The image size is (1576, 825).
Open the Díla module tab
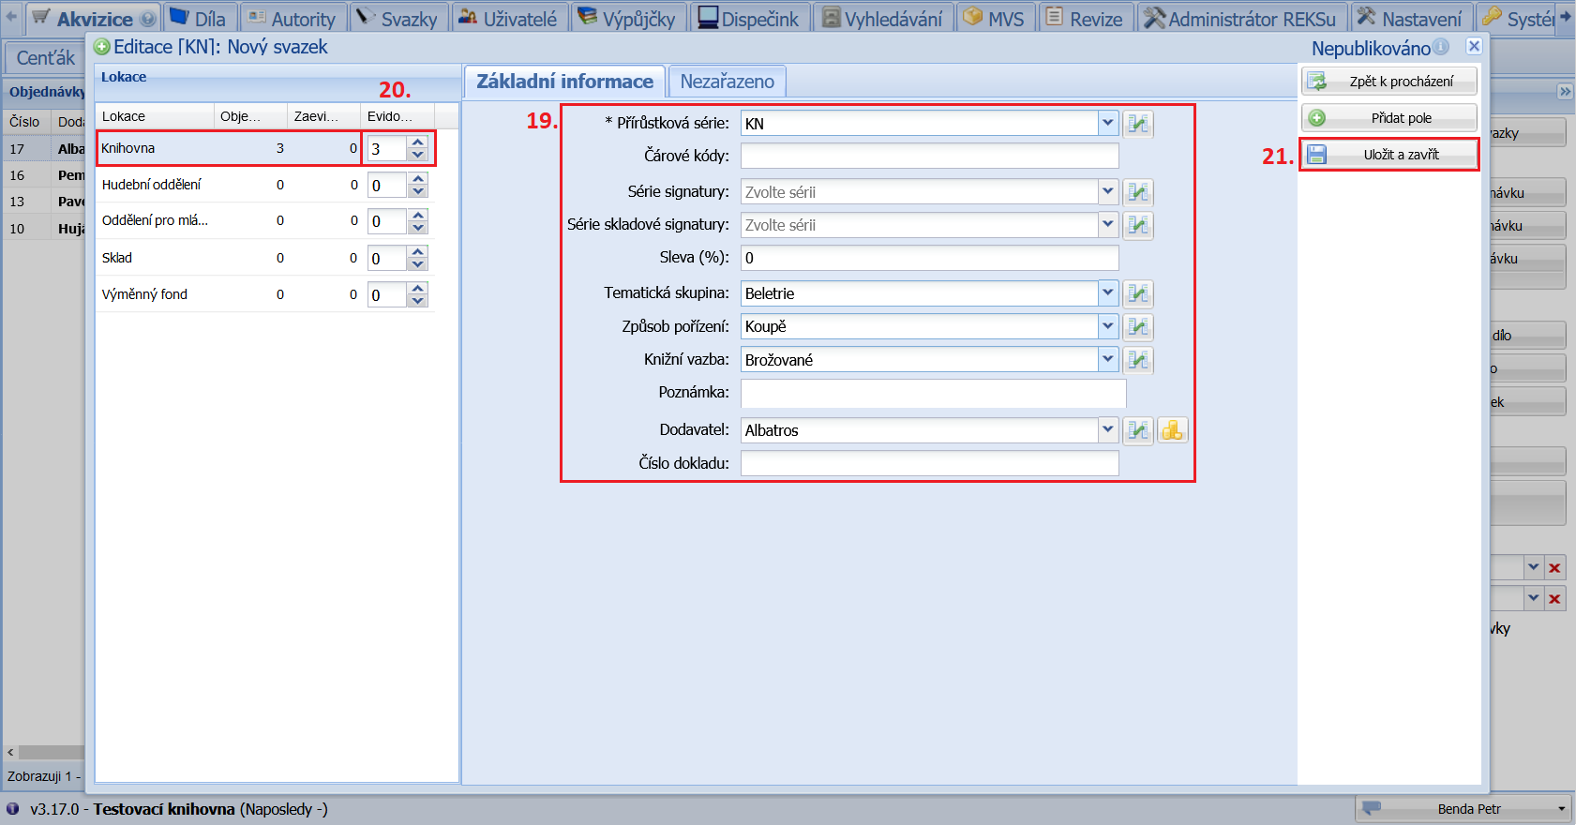[199, 19]
